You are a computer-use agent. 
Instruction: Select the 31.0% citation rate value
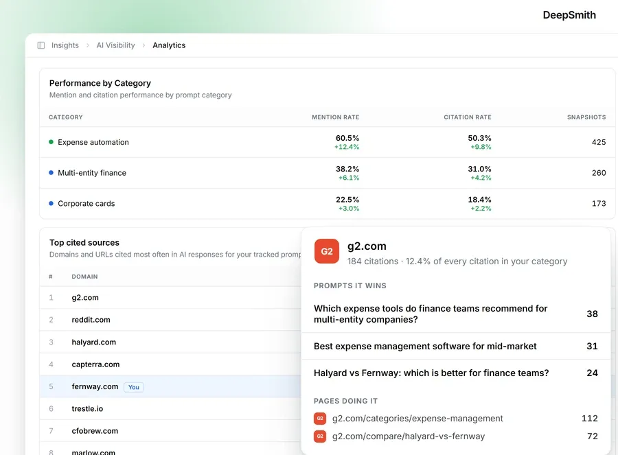(x=479, y=169)
